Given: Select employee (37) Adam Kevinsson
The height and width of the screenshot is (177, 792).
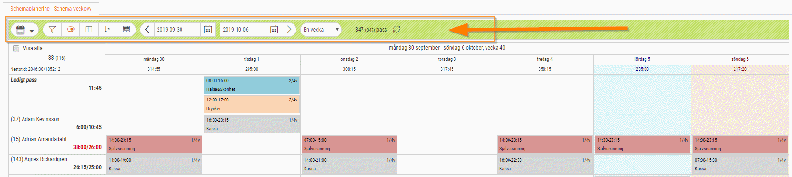Looking at the screenshot, I should pos(35,119).
